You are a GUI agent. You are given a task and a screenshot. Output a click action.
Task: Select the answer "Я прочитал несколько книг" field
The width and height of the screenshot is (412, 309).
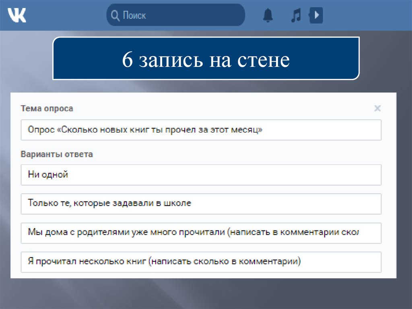click(200, 262)
